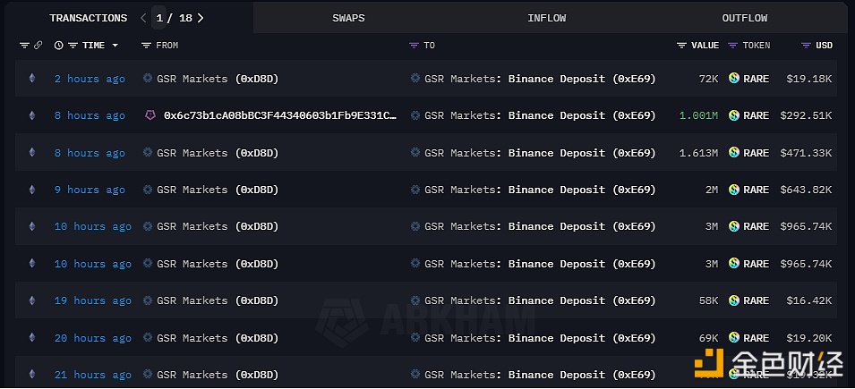Screen dimensions: 855x389
Task: Open '8 hours ago' link in 1.613M row
Action: pos(90,153)
